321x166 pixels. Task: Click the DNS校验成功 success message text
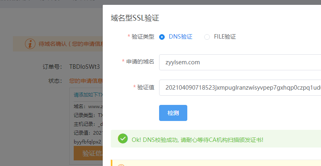pyautogui.click(x=197, y=139)
